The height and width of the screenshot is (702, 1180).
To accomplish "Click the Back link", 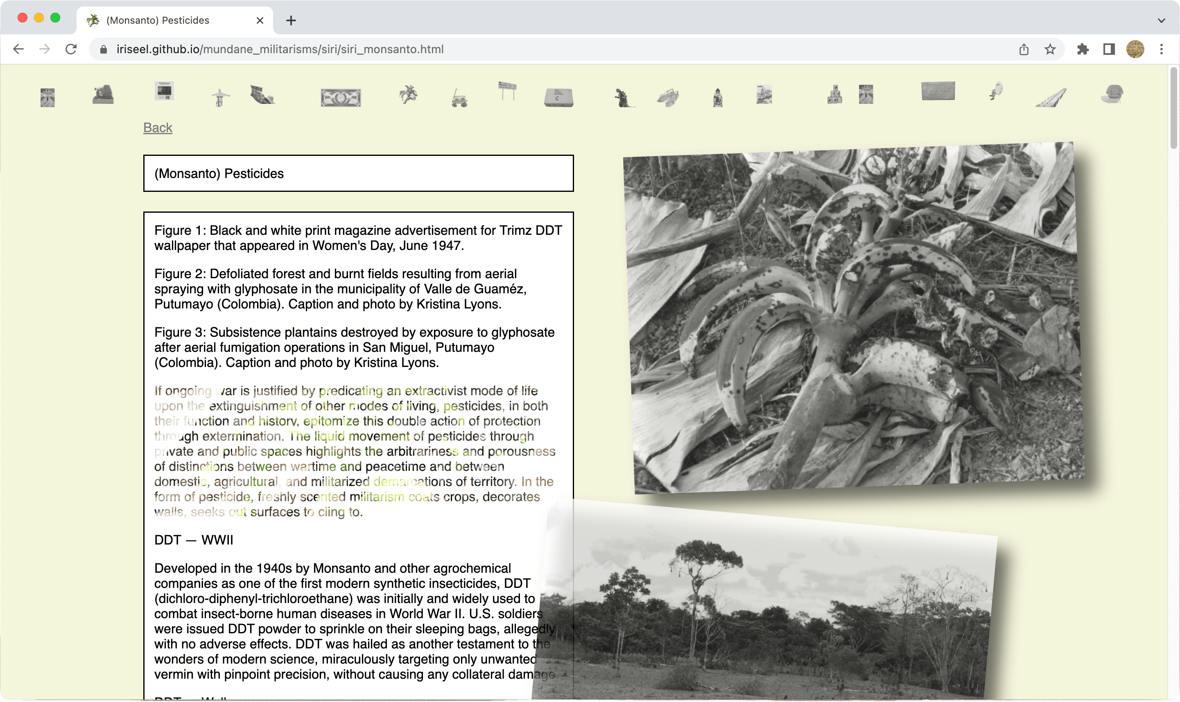I will (x=158, y=128).
